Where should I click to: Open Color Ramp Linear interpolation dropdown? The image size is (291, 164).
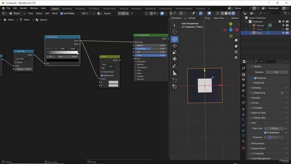[x=74, y=49]
